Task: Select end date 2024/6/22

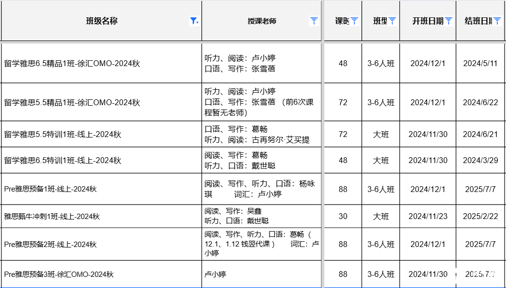Action: [481, 102]
